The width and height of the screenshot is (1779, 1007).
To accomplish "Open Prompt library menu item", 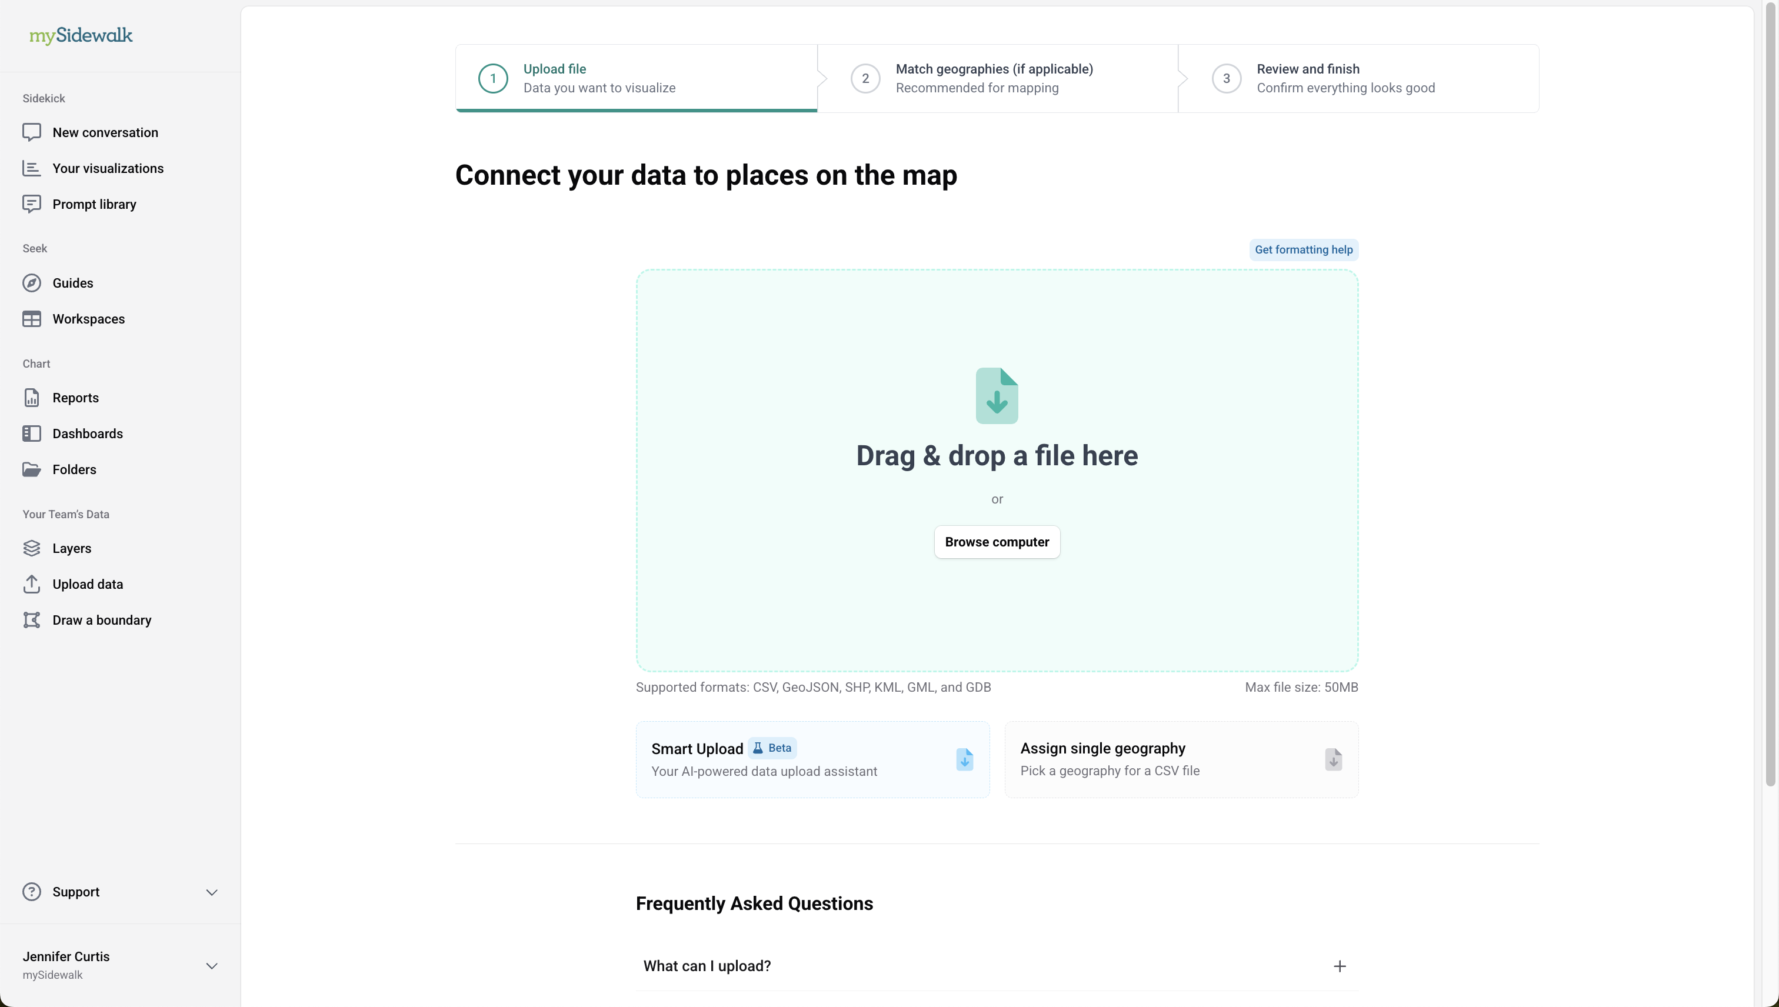I will coord(94,204).
